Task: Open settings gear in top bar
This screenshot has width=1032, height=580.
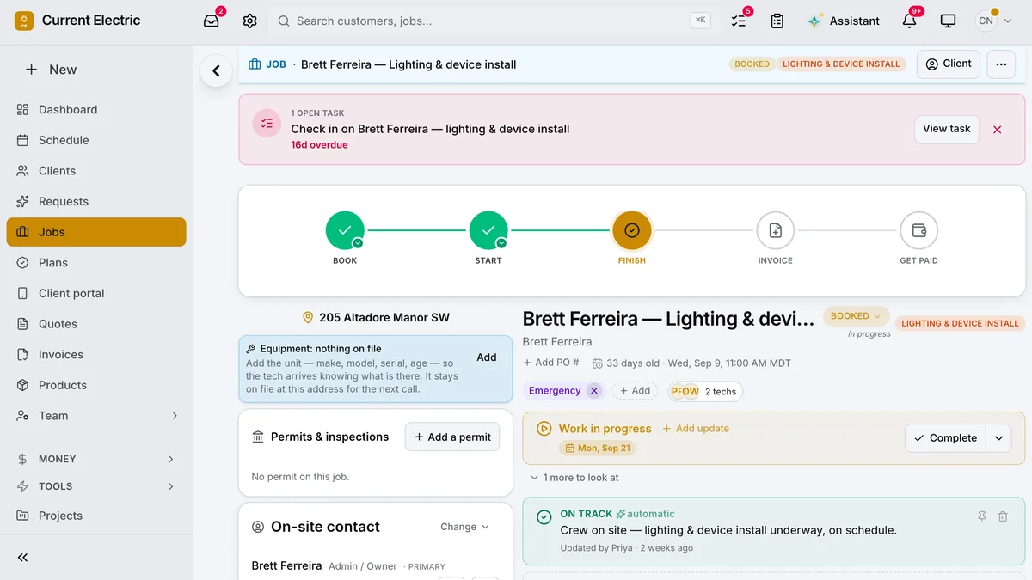Action: 249,21
